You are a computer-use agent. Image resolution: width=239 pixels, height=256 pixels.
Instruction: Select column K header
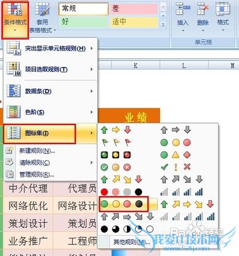[136, 66]
